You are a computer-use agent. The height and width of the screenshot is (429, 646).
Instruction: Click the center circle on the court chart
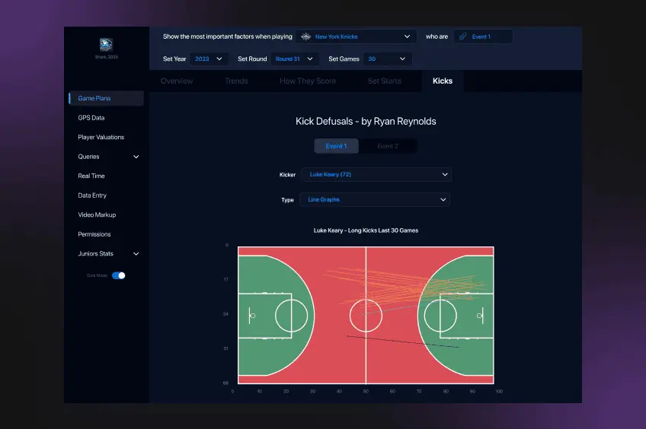click(x=366, y=315)
